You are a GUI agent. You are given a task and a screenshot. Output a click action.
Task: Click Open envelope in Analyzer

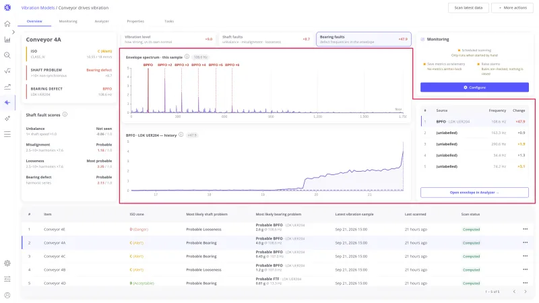pyautogui.click(x=474, y=193)
